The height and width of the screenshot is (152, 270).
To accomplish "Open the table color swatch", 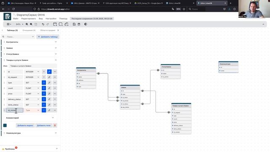I will 5,125.
